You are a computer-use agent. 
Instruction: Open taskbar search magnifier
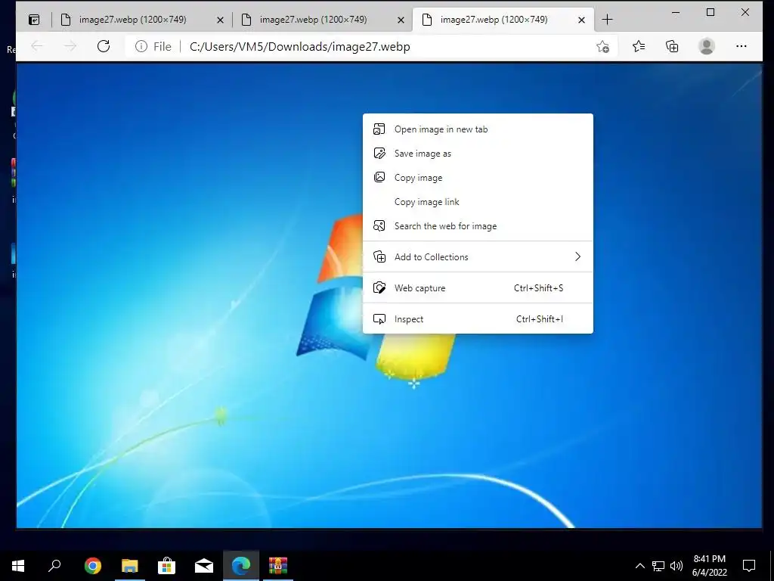click(x=54, y=566)
